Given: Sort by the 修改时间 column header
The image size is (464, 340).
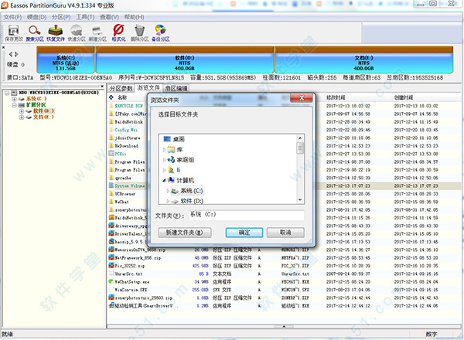Looking at the screenshot, I should [336, 97].
